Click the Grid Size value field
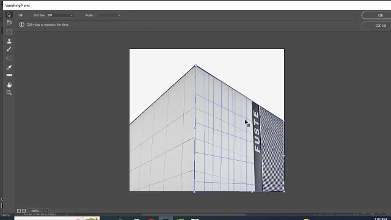 pyautogui.click(x=58, y=15)
